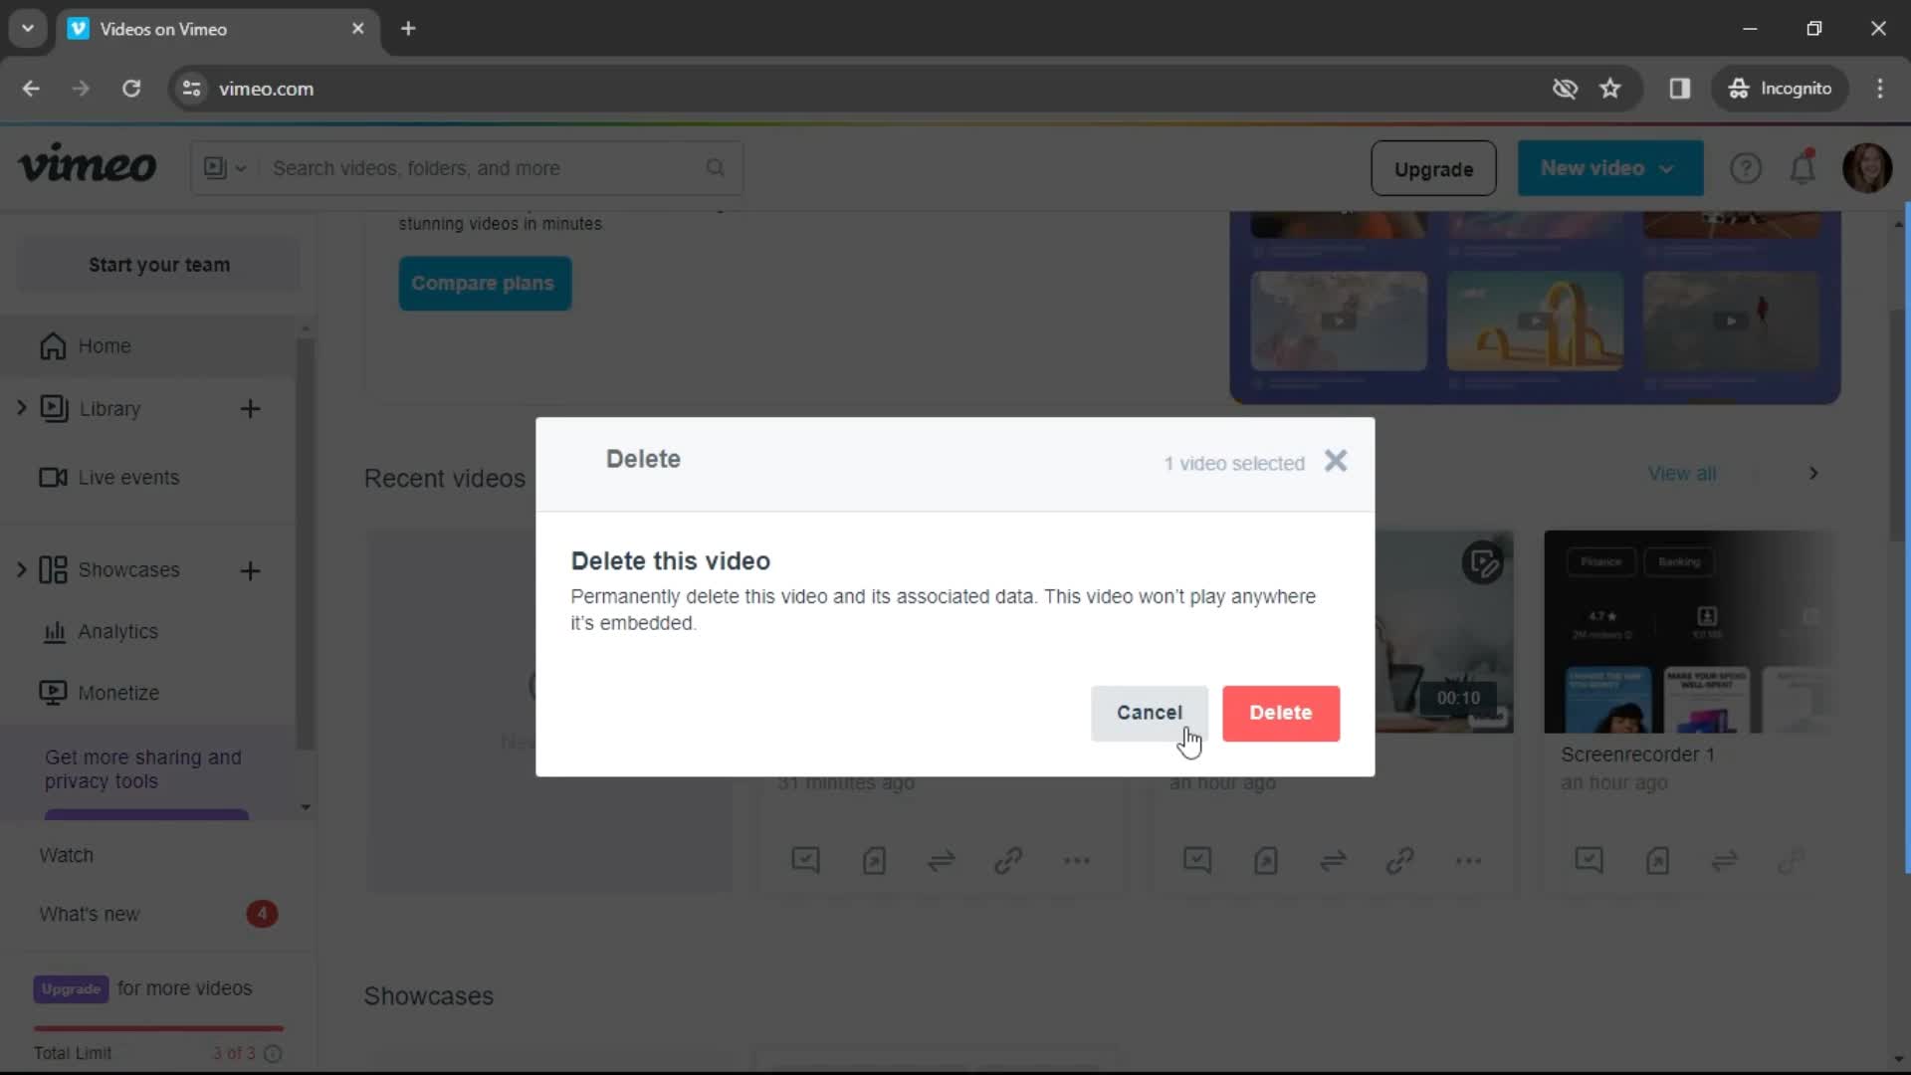Click site information icon in address bar
This screenshot has height=1075, width=1911.
tap(191, 89)
